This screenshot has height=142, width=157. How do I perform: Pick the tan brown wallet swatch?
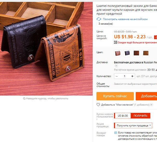pyautogui.click(x=146, y=53)
